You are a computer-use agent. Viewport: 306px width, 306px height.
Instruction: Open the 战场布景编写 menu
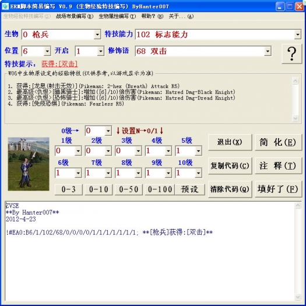pyautogui.click(x=75, y=16)
